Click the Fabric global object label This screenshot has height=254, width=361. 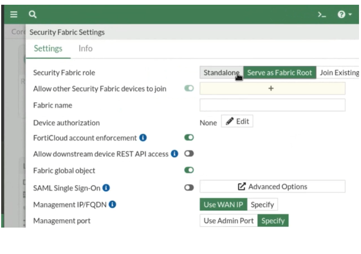click(64, 171)
